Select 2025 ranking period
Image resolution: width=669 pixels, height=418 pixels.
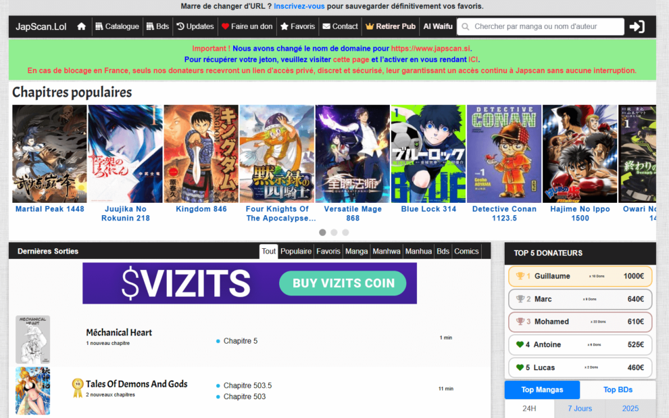coord(630,409)
